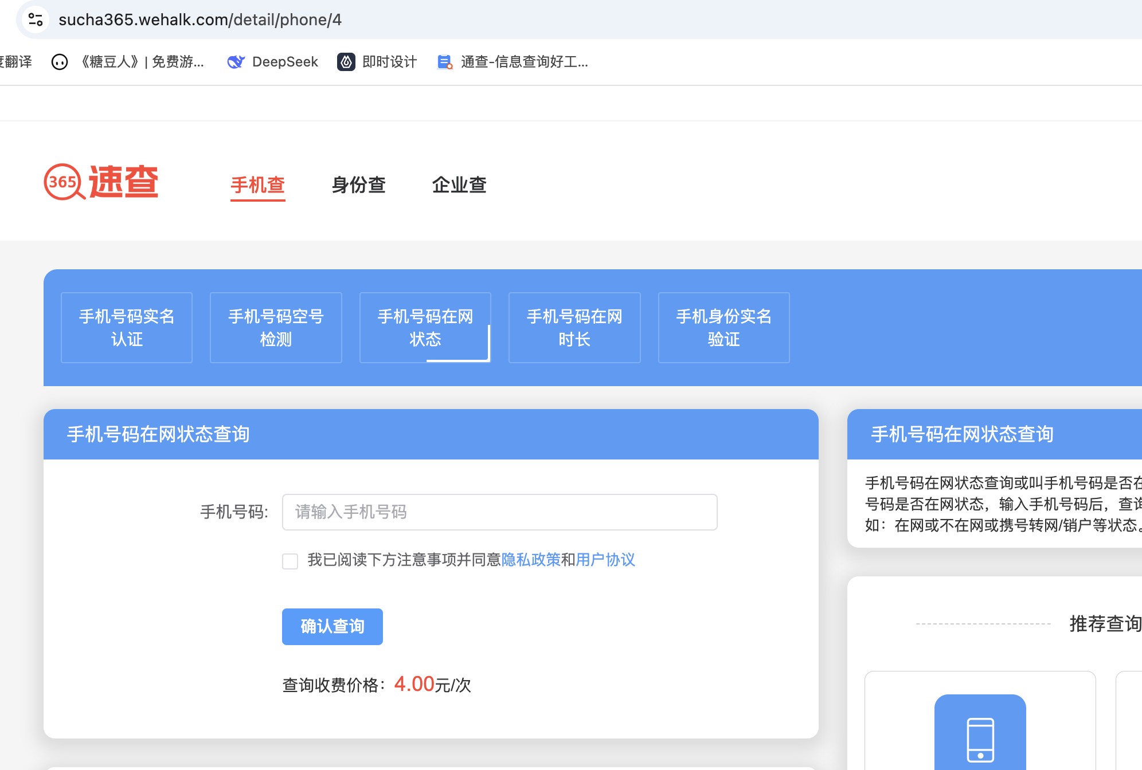Open the DeepSeek whale bookmark
This screenshot has height=770, width=1142.
[x=236, y=62]
